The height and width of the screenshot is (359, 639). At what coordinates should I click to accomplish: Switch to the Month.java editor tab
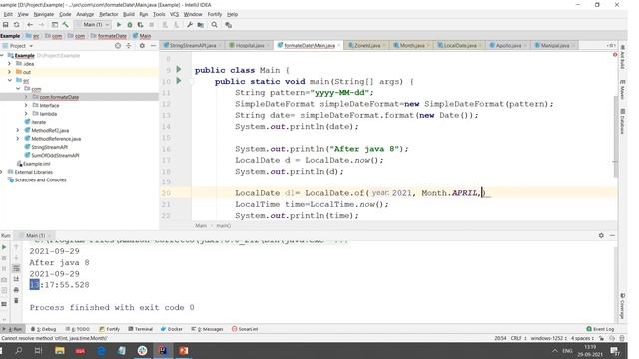pos(411,45)
